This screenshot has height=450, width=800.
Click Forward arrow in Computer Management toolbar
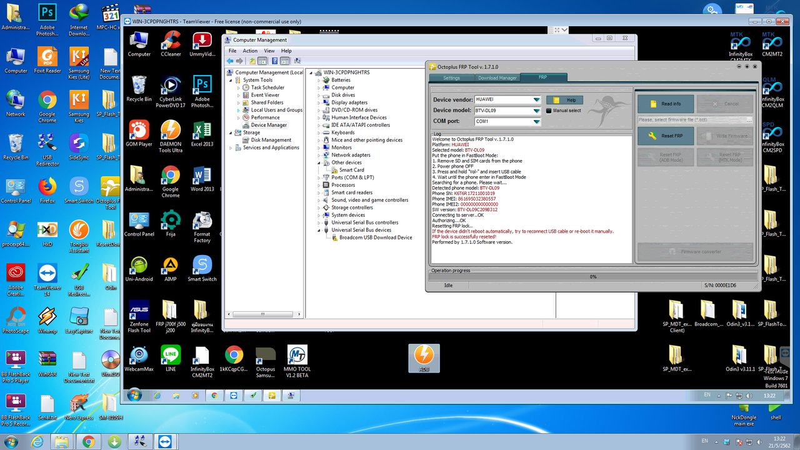pyautogui.click(x=239, y=61)
